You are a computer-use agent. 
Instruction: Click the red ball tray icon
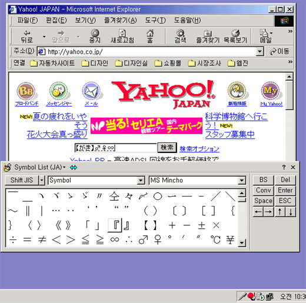tap(251, 296)
